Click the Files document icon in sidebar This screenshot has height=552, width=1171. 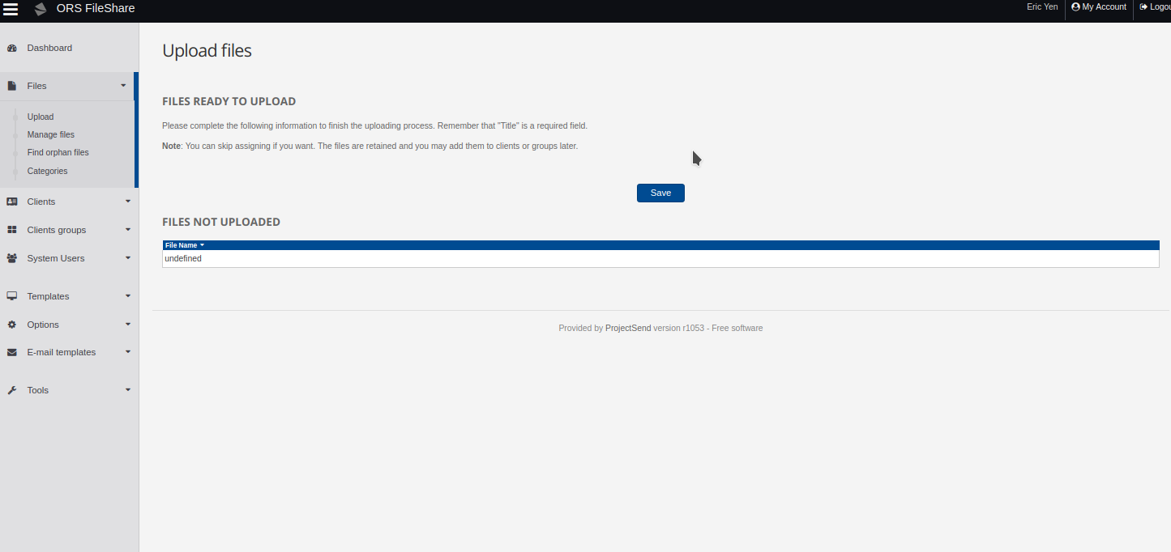click(x=11, y=85)
